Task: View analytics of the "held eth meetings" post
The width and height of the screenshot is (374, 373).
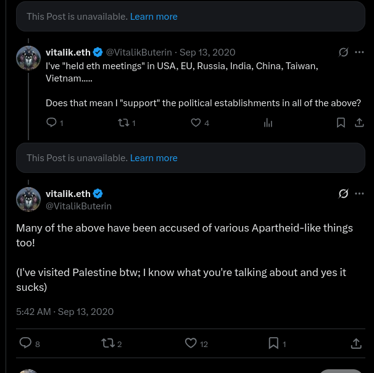Action: 268,123
